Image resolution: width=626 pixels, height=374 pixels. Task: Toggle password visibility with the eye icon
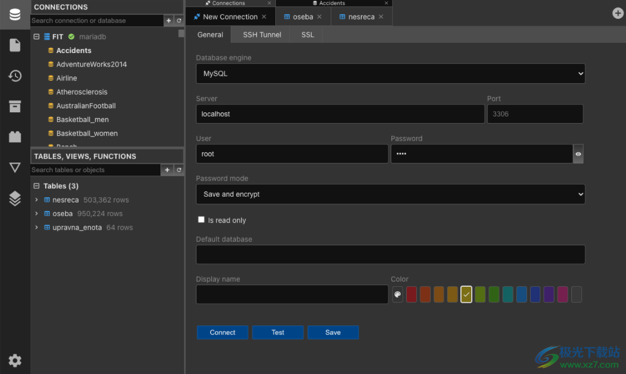click(x=577, y=154)
